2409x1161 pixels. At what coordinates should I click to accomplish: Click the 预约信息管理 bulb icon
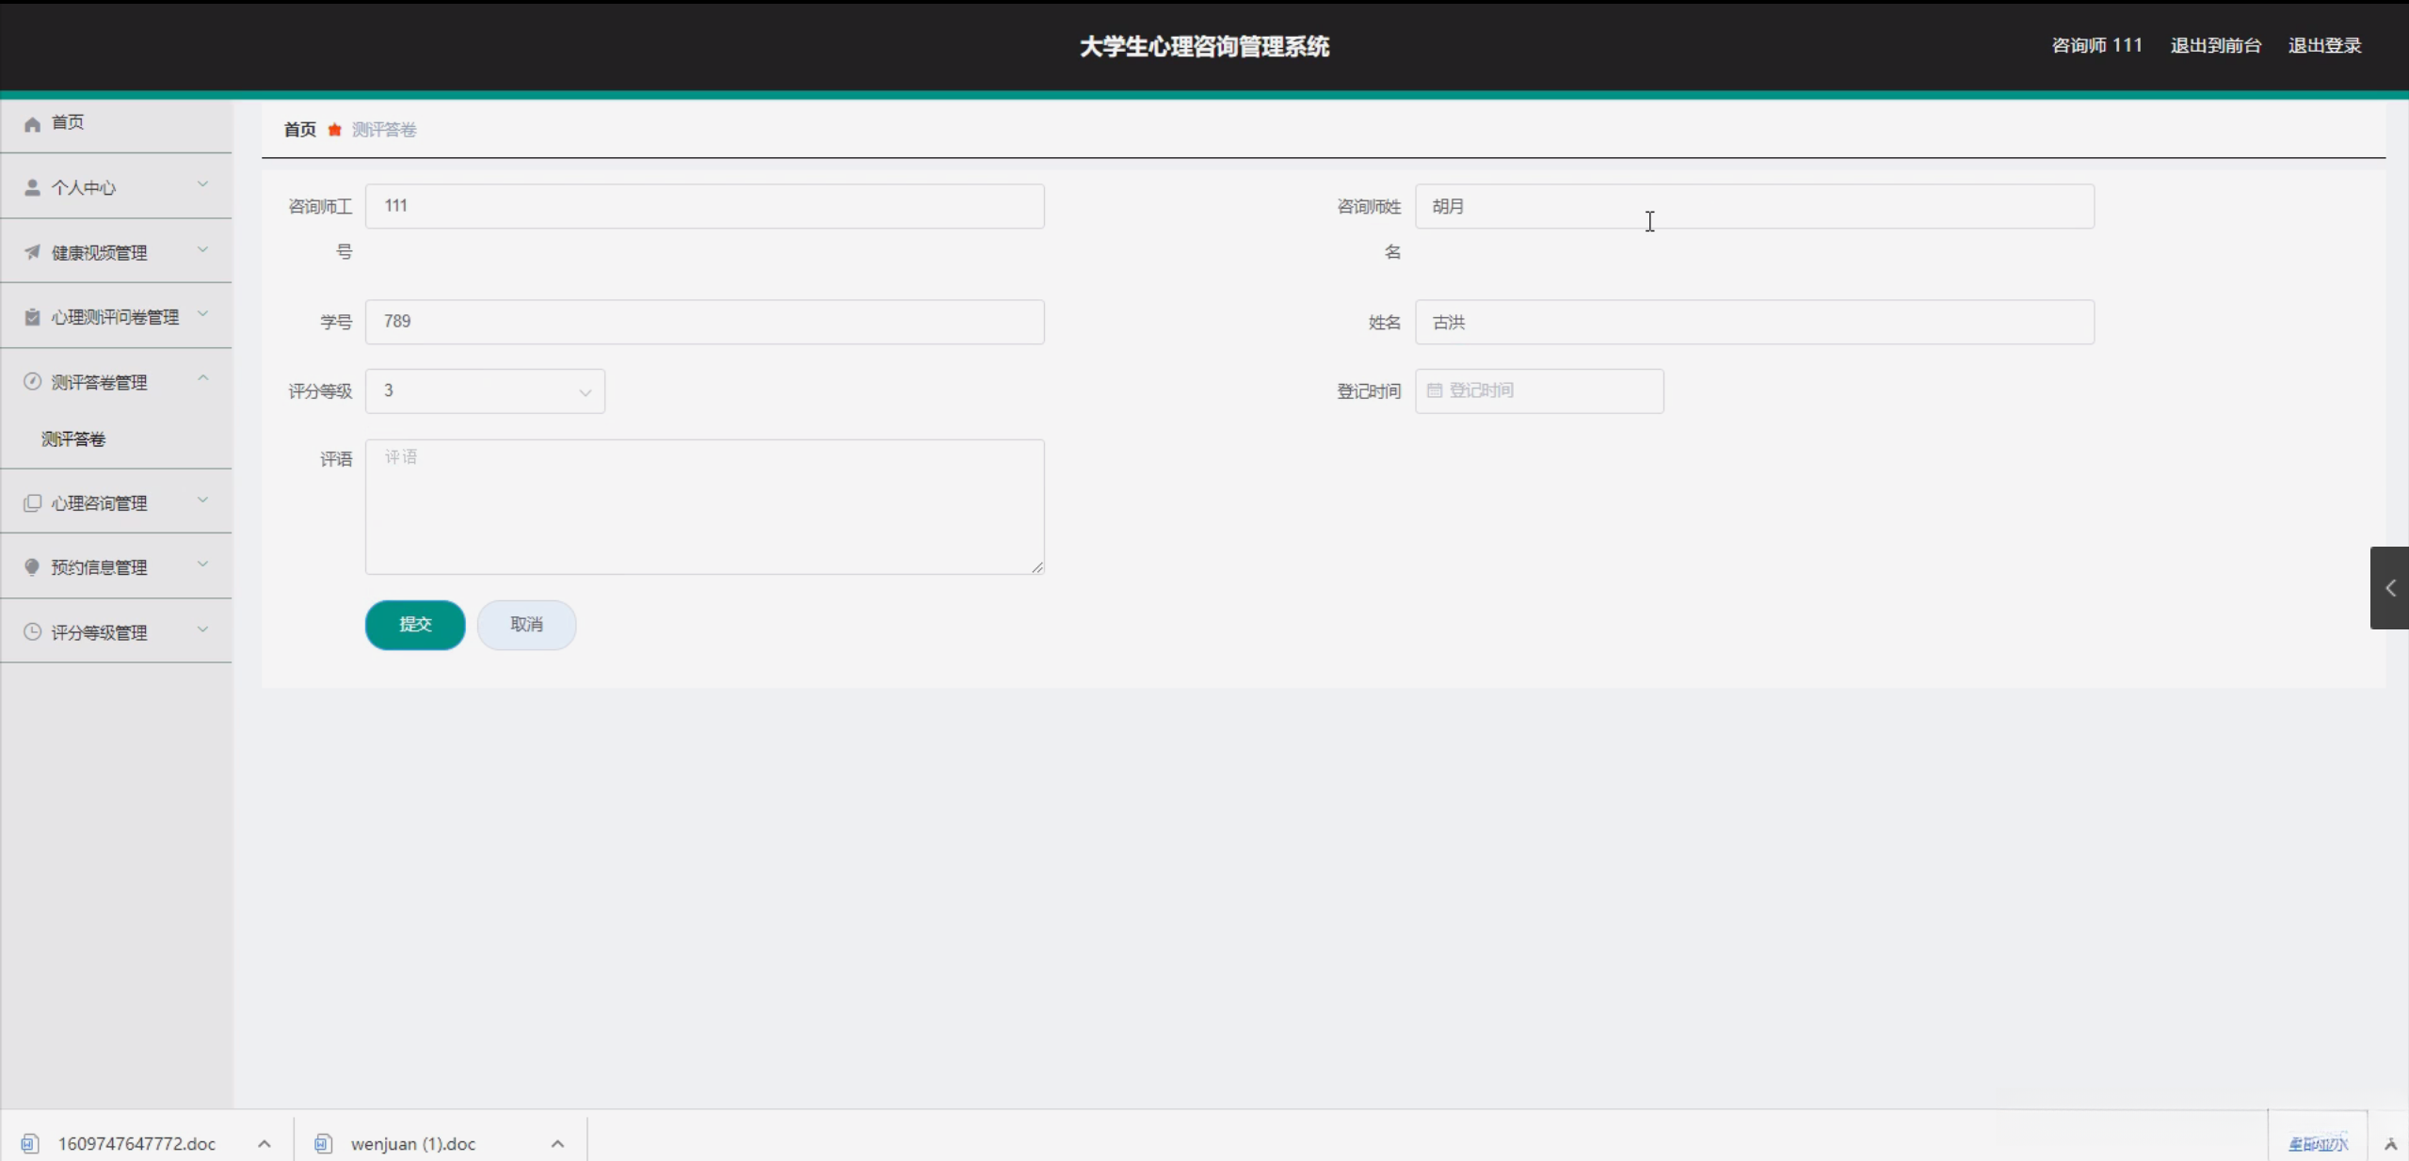32,567
